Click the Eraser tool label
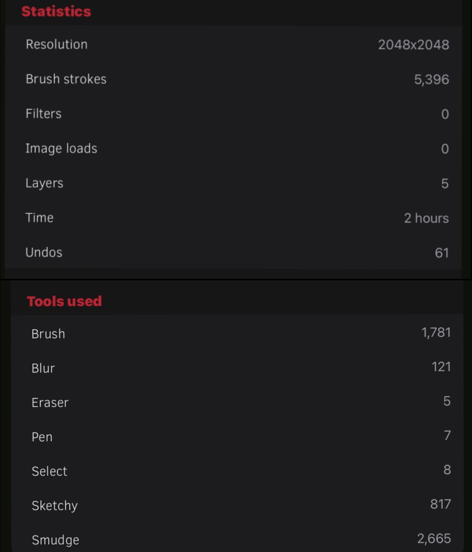 pyautogui.click(x=50, y=403)
